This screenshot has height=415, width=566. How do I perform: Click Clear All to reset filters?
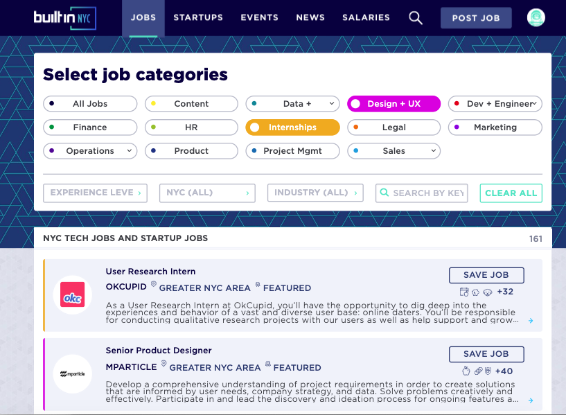click(x=511, y=193)
